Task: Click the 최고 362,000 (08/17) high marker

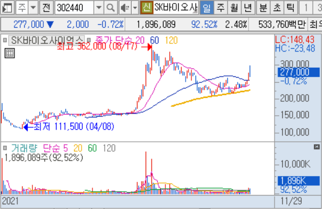Action: [97, 46]
